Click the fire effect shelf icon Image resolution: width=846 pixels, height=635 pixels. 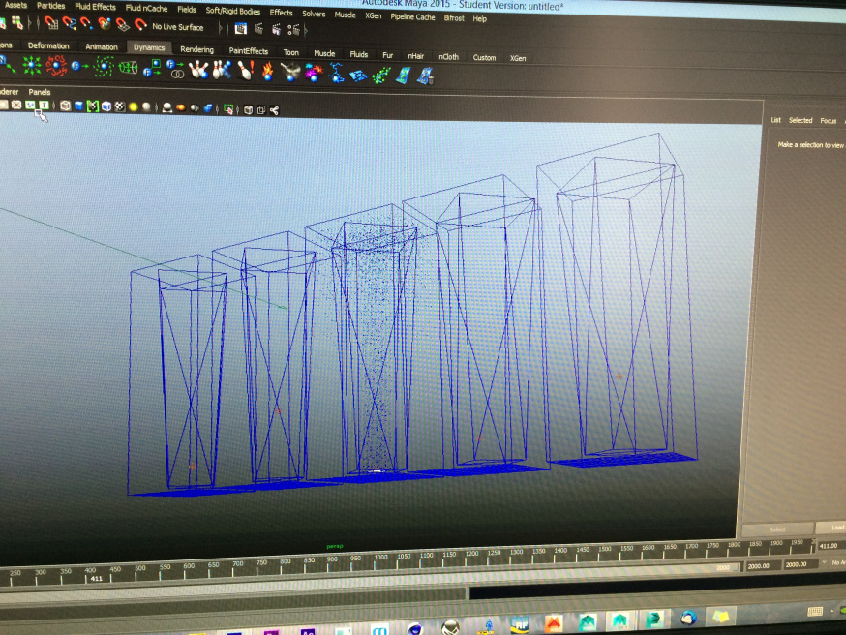point(268,71)
